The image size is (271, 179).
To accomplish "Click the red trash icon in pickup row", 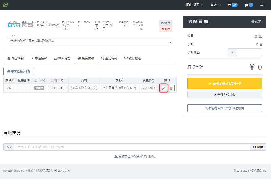I will (x=171, y=88).
